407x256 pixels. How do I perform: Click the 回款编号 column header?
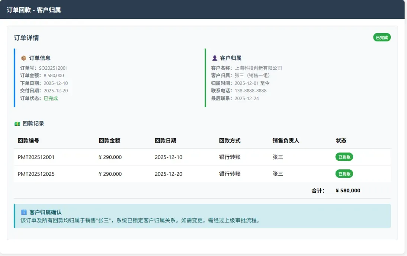pos(28,140)
